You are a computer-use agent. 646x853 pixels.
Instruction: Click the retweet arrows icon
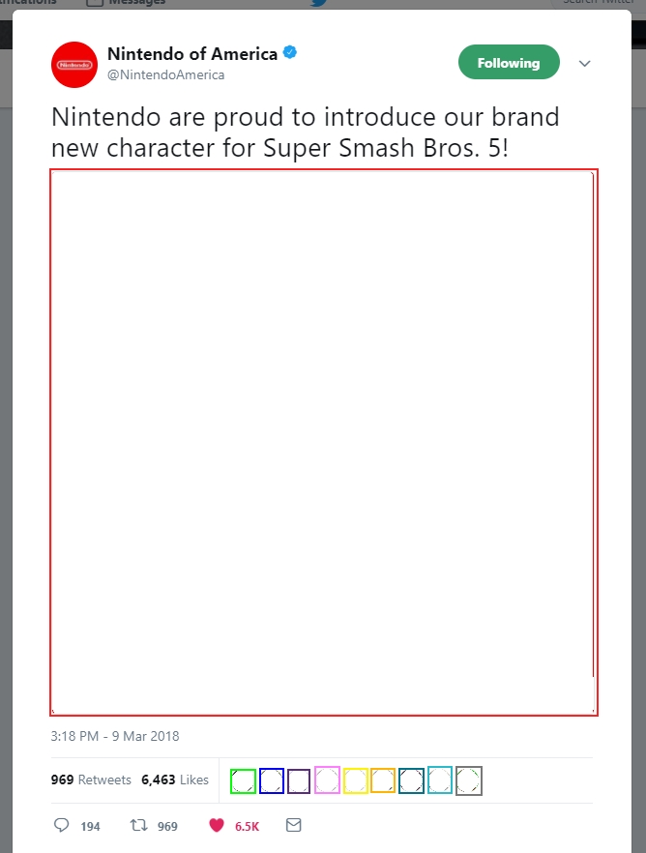tap(138, 825)
